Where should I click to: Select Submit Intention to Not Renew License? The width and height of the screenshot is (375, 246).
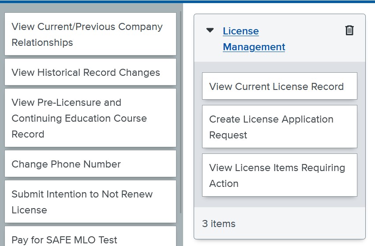90,201
